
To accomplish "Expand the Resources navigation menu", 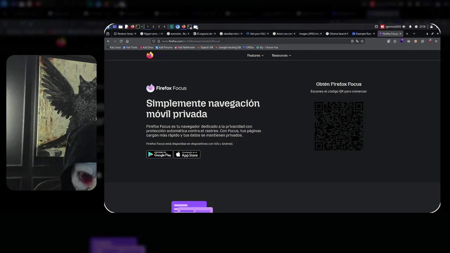I will pos(282,56).
